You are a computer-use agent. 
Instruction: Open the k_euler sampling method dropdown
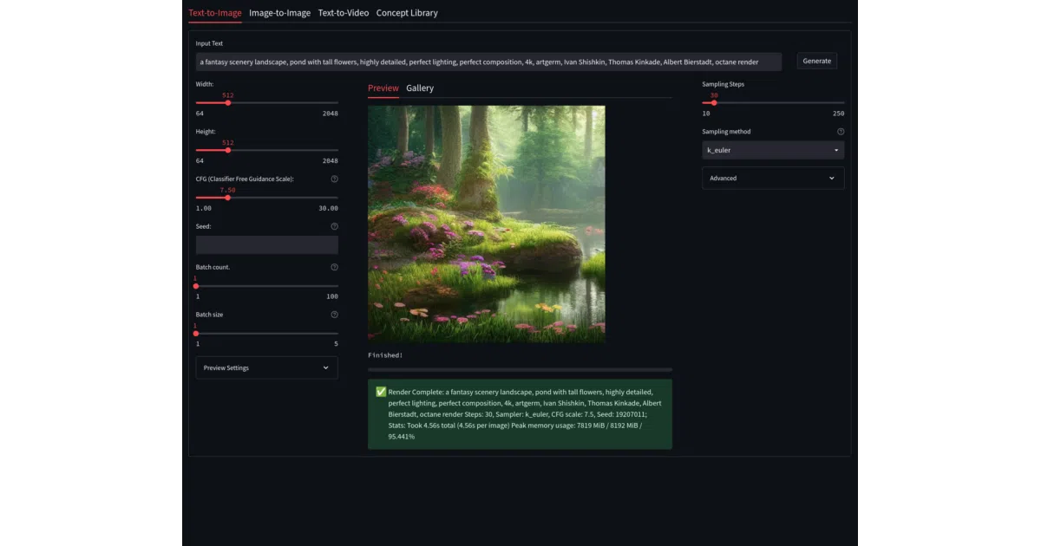tap(773, 150)
